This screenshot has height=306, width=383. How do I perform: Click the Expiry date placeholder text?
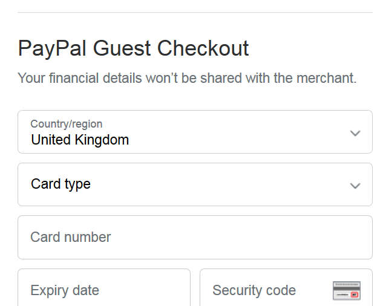65,291
